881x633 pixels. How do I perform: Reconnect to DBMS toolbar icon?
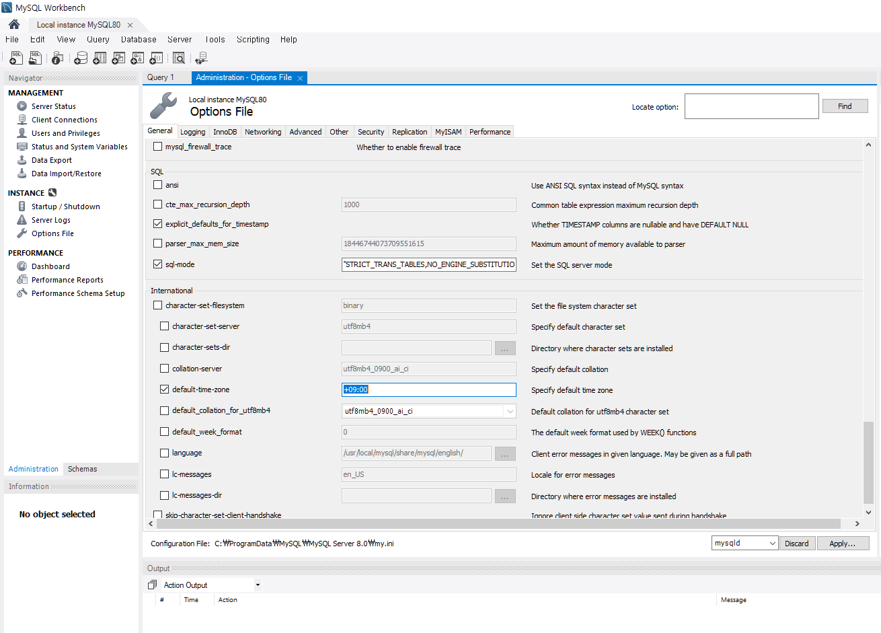click(201, 59)
